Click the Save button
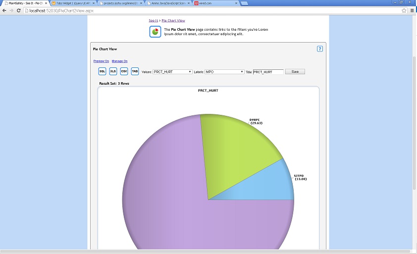 pyautogui.click(x=295, y=71)
